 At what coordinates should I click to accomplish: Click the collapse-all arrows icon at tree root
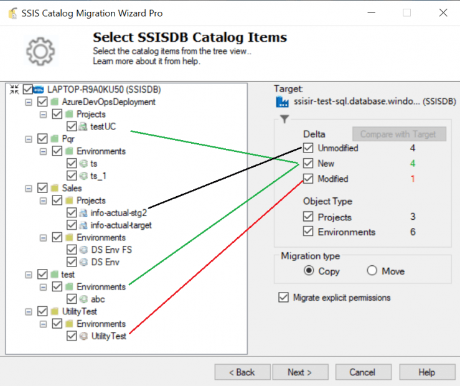click(15, 90)
